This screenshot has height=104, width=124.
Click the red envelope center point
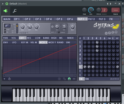[x=40, y=59]
